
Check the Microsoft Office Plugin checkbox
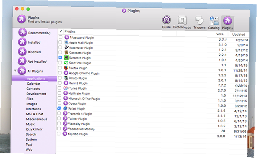click(x=59, y=98)
